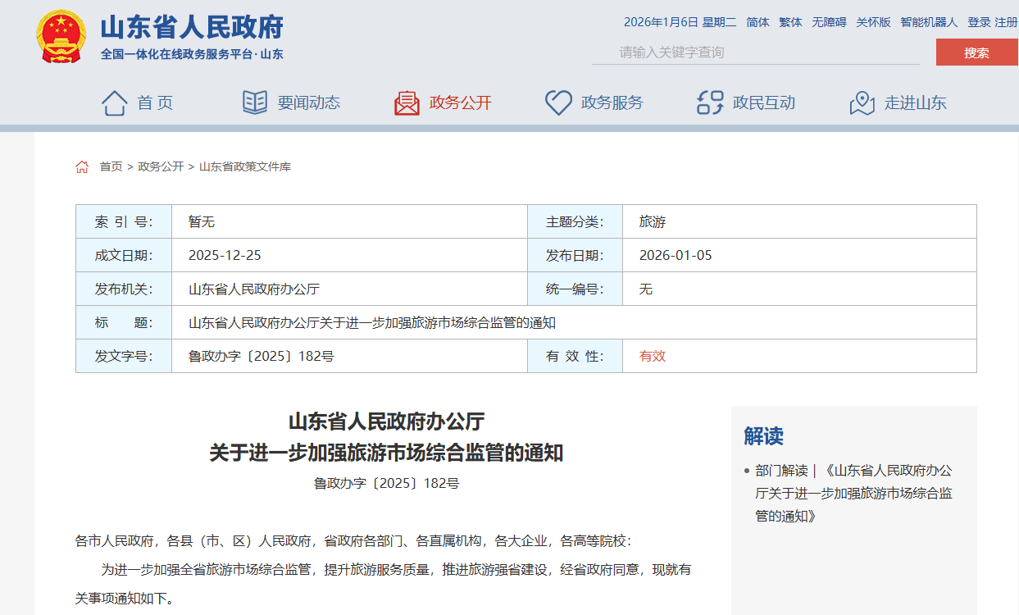Click the house icon beside 首页
Image resolution: width=1019 pixels, height=615 pixels.
click(x=114, y=103)
